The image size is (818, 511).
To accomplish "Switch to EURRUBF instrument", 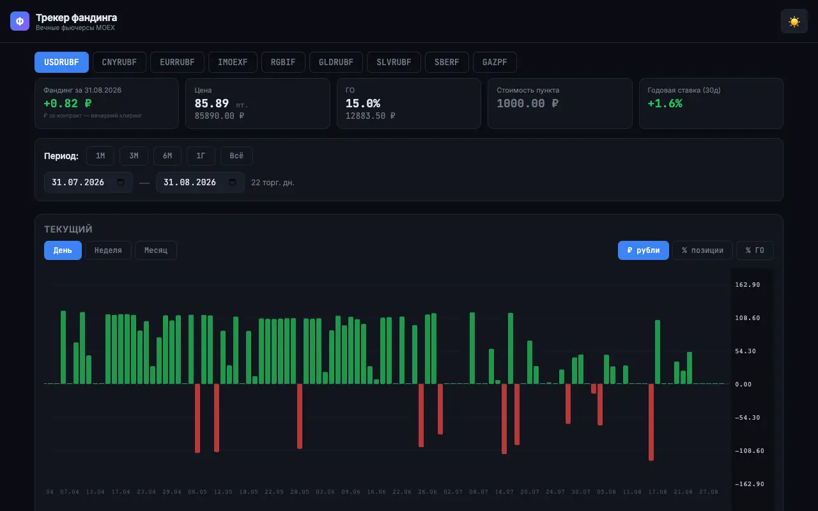I will click(177, 63).
